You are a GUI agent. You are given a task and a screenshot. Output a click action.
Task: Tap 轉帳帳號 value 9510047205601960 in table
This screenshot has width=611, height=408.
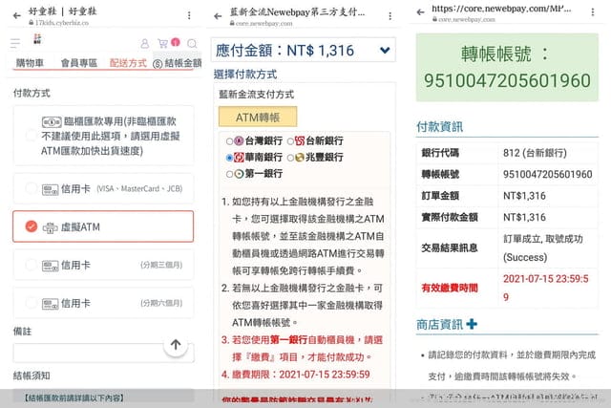(547, 174)
